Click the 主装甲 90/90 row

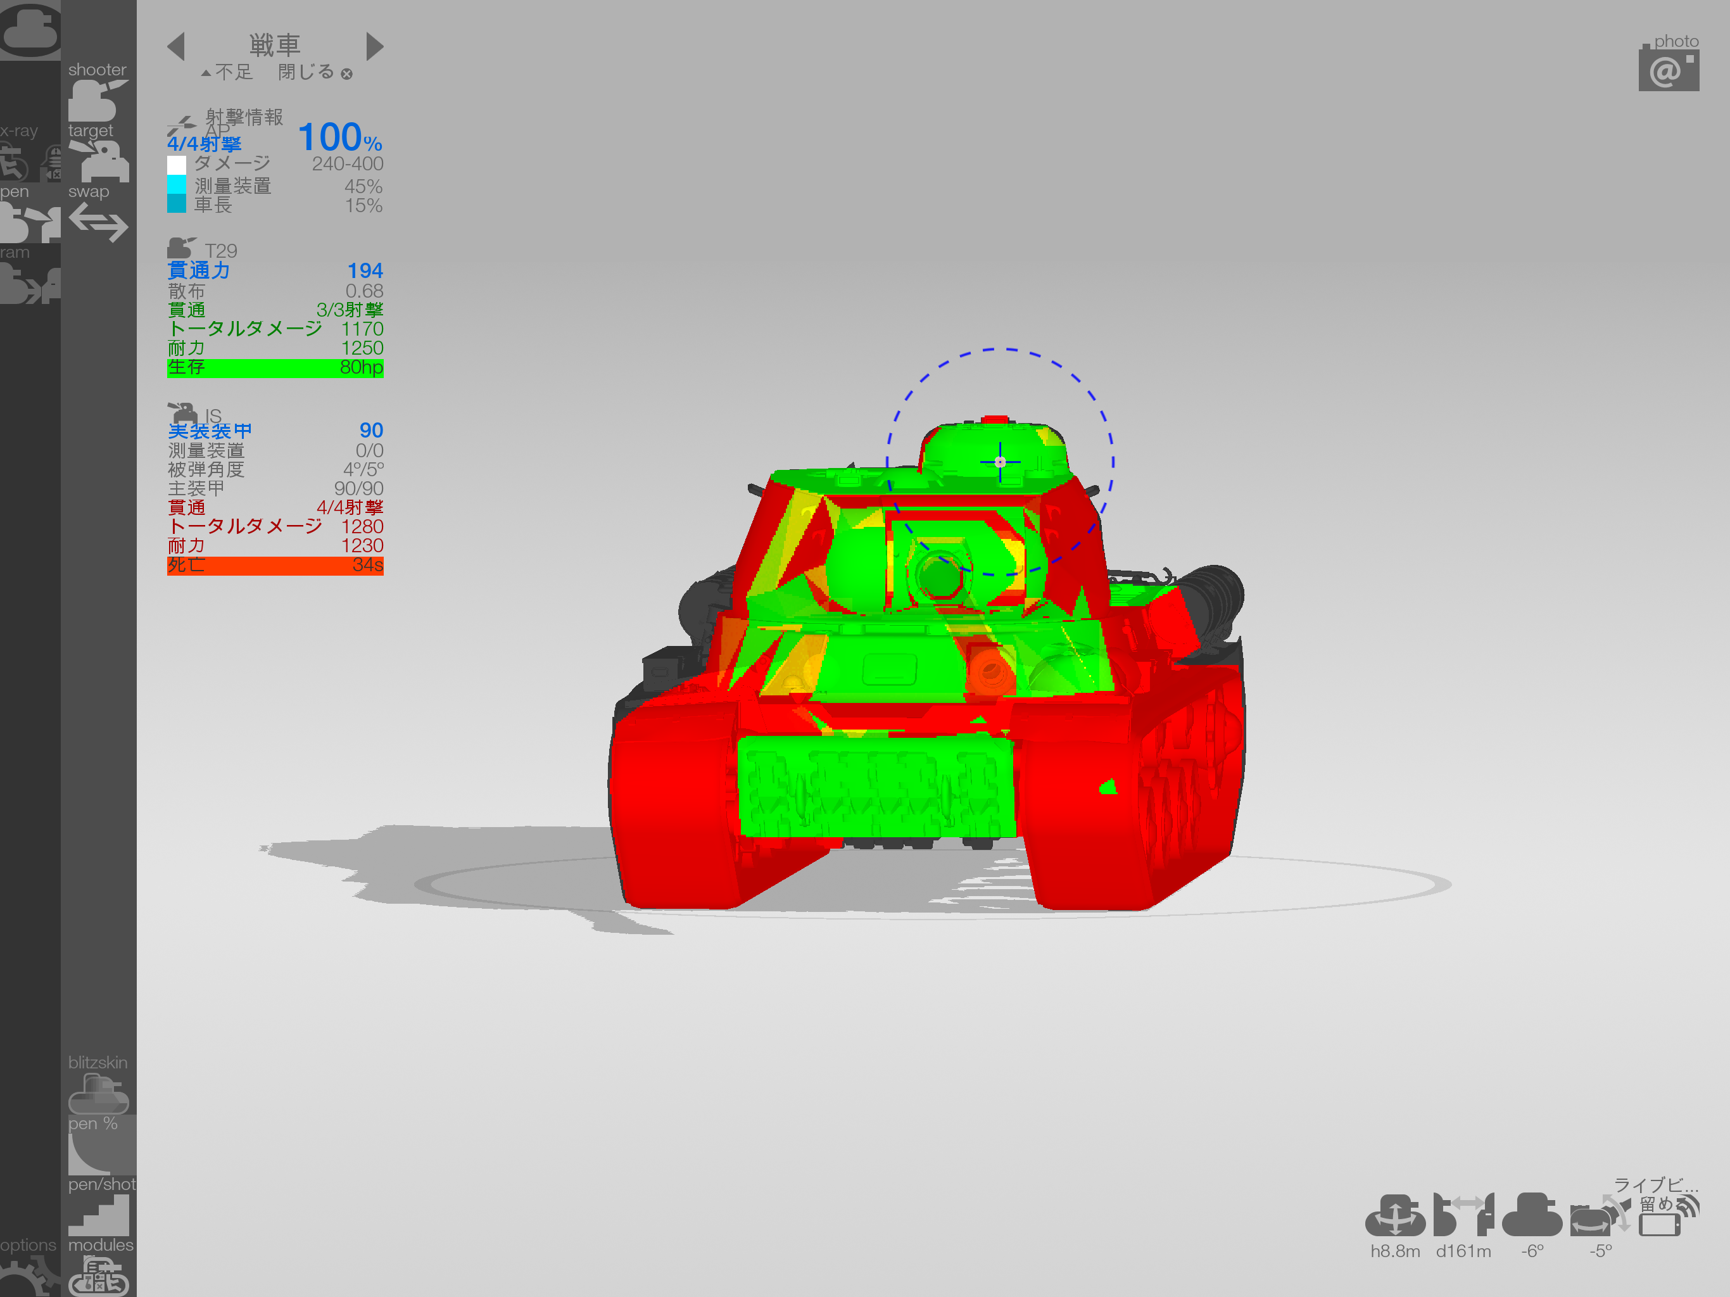tap(275, 488)
